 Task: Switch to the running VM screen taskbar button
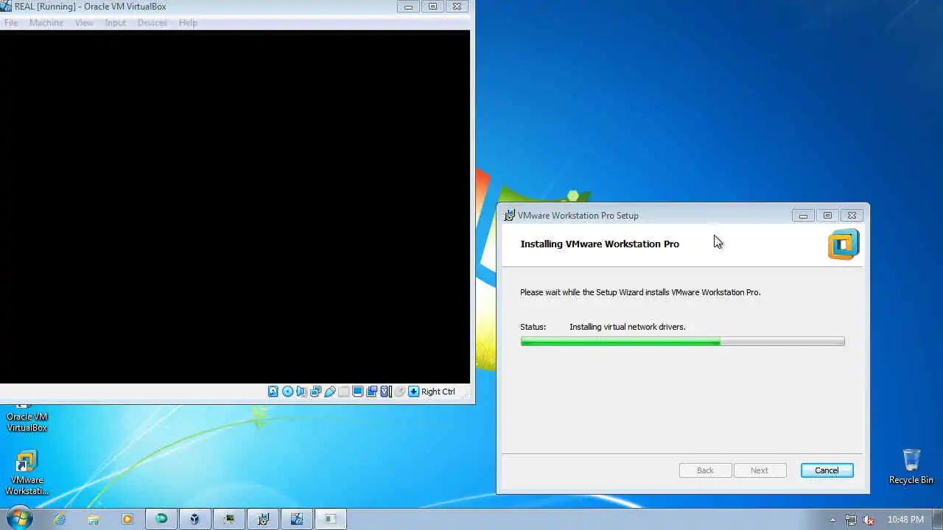coord(229,519)
